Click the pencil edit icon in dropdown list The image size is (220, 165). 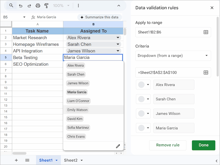point(118,146)
